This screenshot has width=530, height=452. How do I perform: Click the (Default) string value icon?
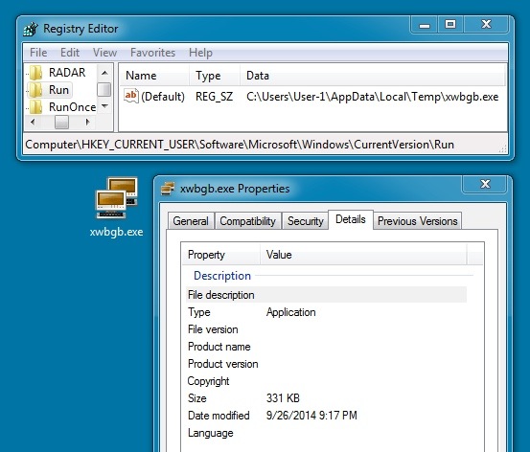coord(130,96)
